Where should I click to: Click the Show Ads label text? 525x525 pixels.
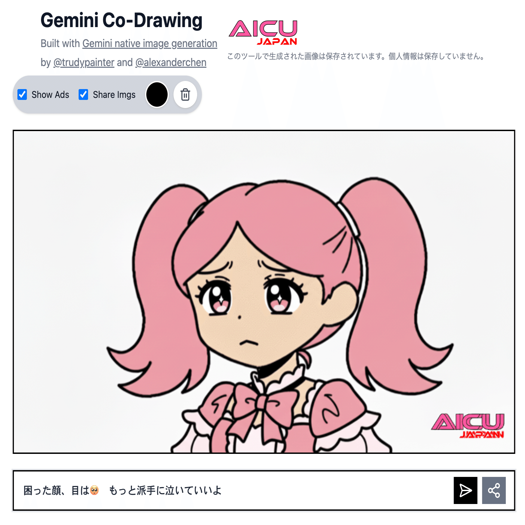pos(50,94)
